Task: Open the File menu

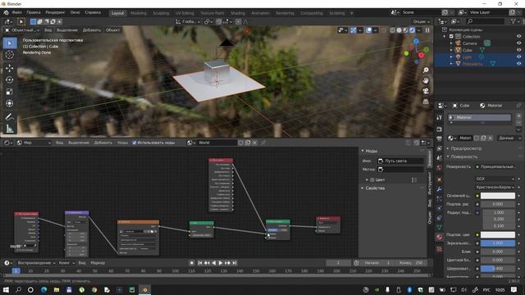Action: pyautogui.click(x=16, y=13)
